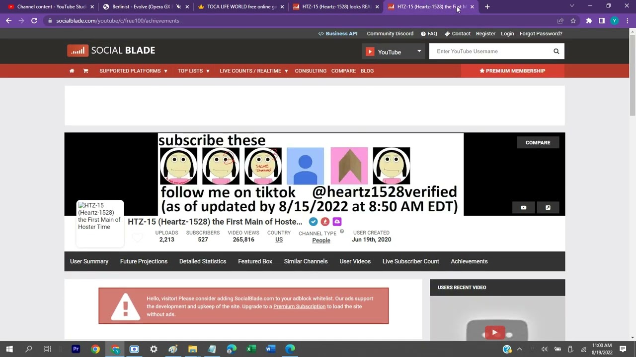Viewport: 636px width, 357px height.
Task: Switch to Detailed Statistics tab
Action: (x=203, y=261)
